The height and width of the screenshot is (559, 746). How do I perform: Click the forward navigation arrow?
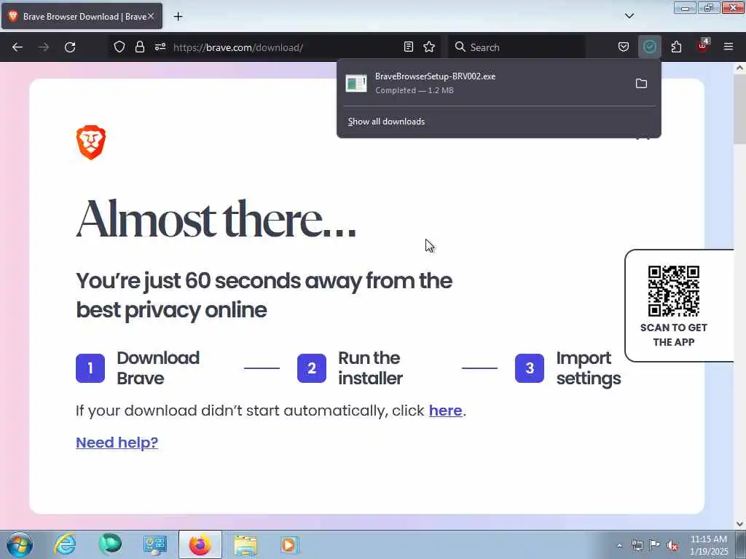[x=44, y=47]
